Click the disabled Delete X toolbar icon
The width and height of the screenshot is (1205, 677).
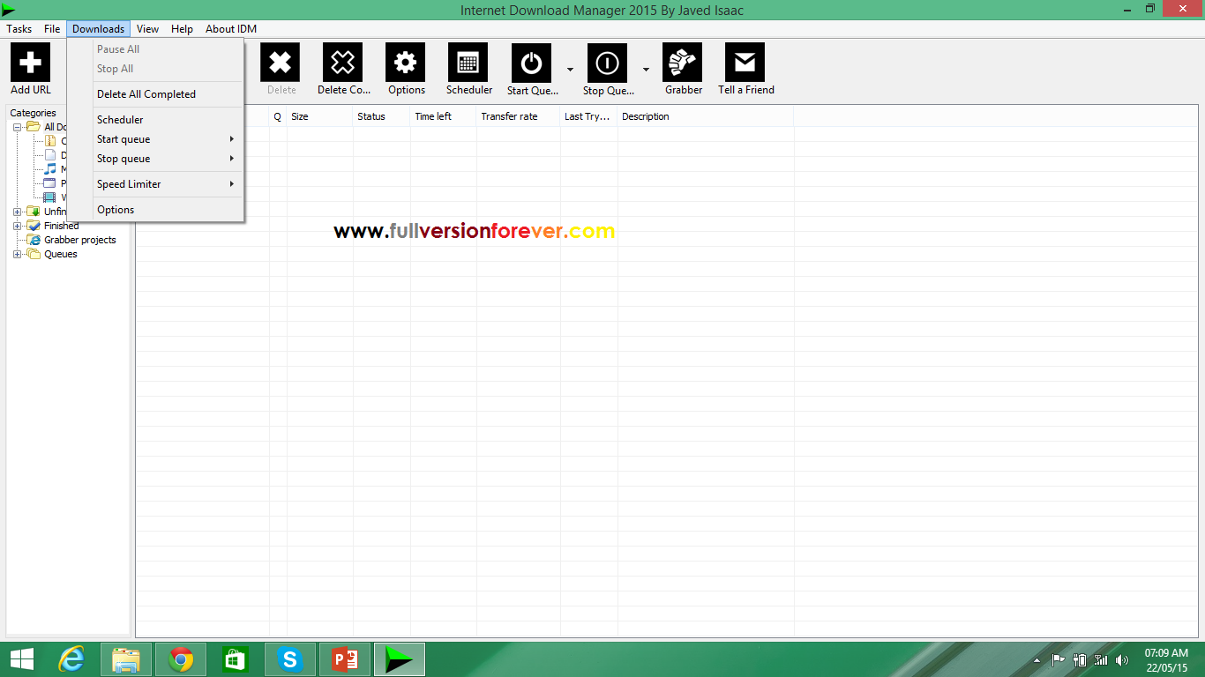click(x=280, y=63)
